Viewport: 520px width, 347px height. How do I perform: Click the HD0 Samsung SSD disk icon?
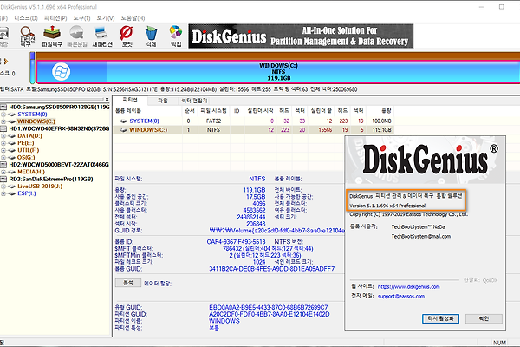(4, 107)
